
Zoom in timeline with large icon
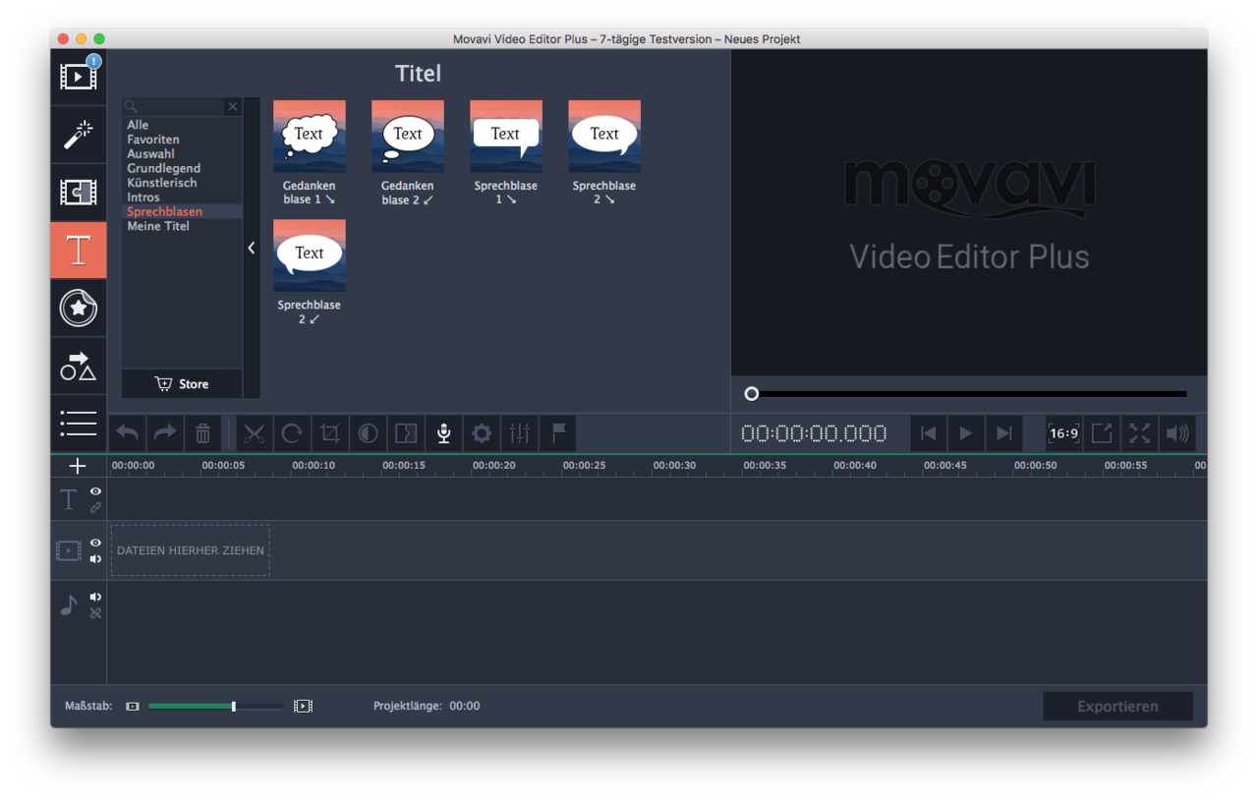[x=303, y=707]
